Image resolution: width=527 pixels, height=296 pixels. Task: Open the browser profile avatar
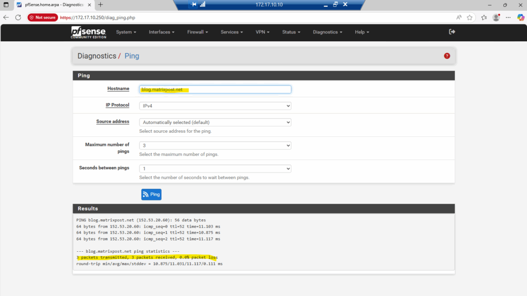point(496,18)
